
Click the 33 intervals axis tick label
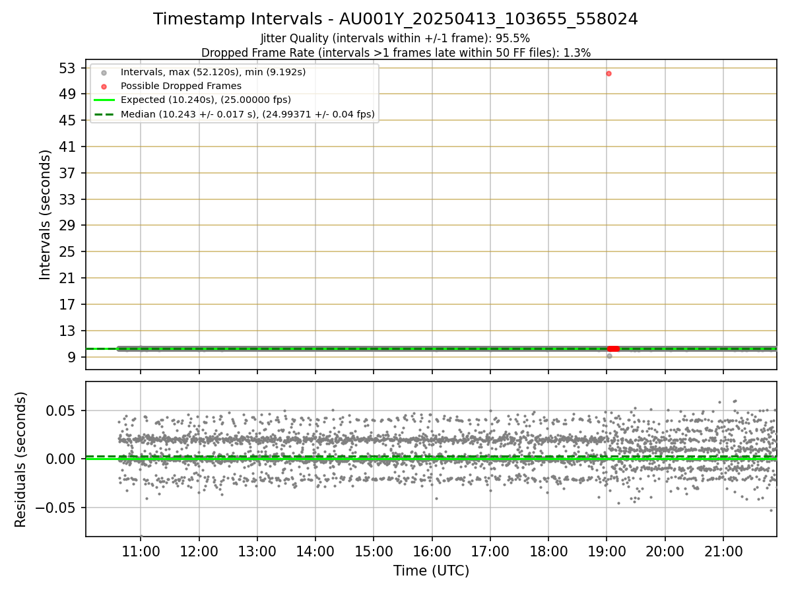(x=69, y=199)
